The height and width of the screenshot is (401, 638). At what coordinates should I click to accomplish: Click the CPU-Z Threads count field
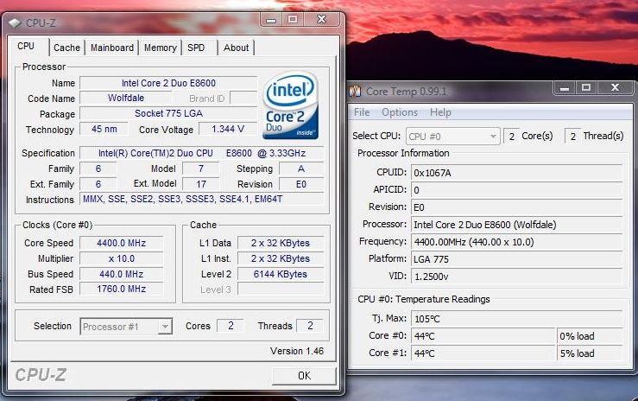[310, 326]
